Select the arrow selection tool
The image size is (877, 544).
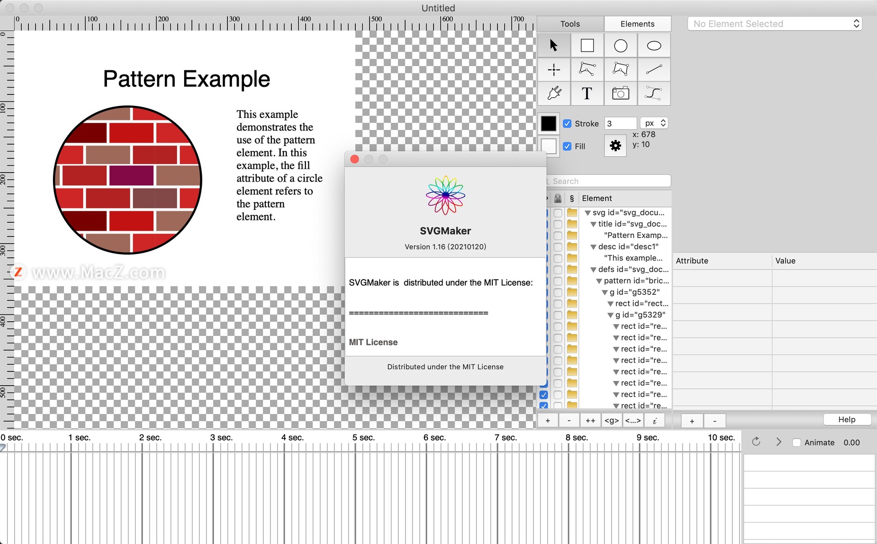pyautogui.click(x=554, y=46)
